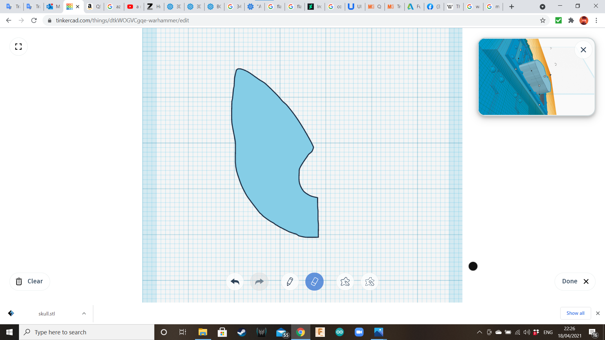Open a new browser tab

coord(512,7)
